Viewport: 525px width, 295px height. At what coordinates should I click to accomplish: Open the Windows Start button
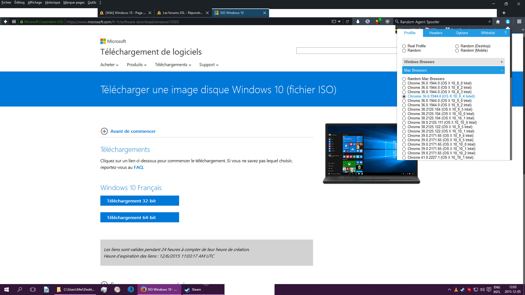point(7,290)
